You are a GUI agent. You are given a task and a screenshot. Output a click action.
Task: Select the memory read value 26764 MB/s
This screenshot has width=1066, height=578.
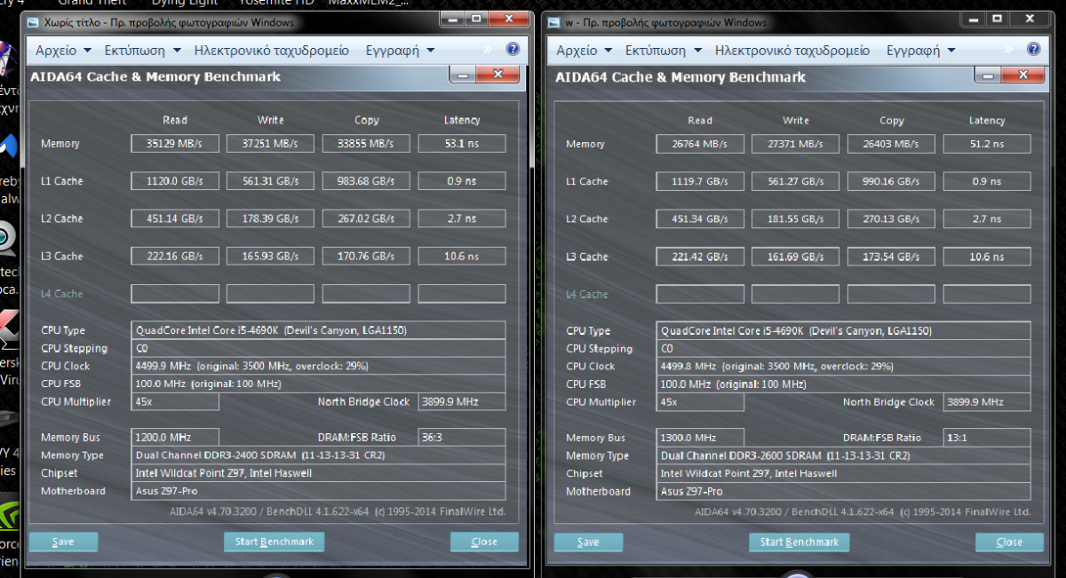(700, 144)
